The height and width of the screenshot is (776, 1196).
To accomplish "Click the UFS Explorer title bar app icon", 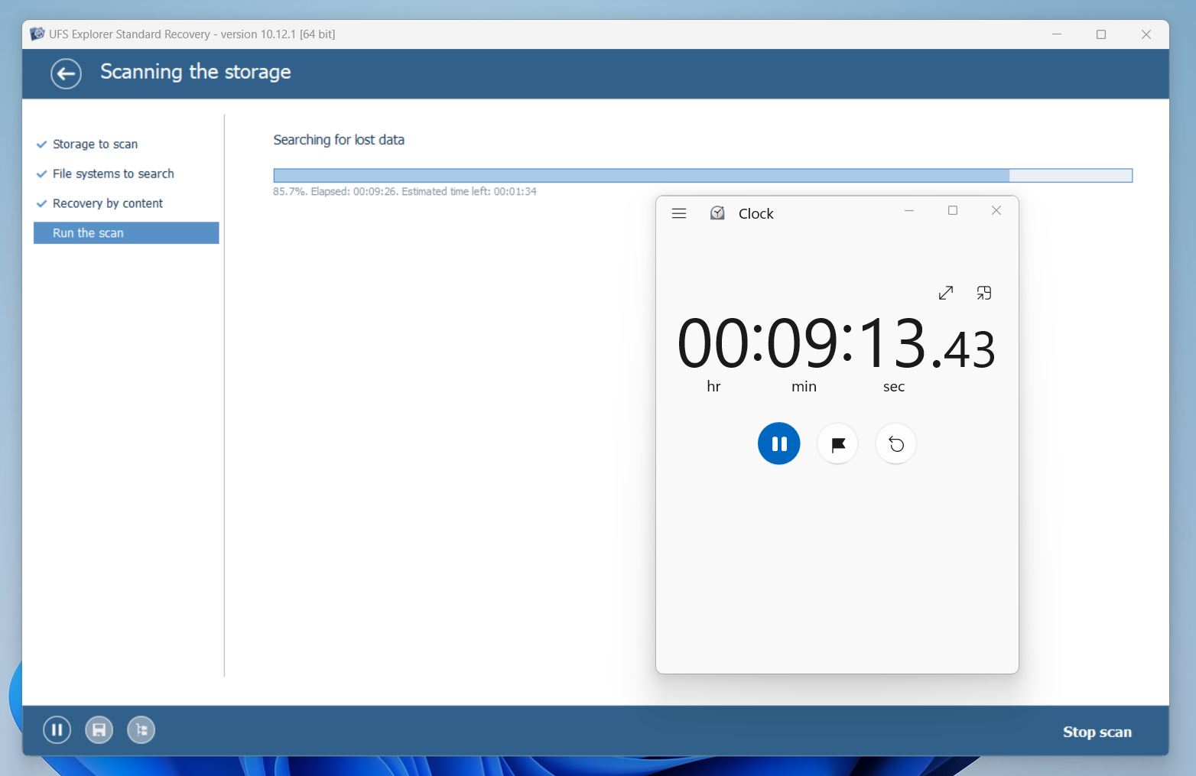I will click(x=37, y=34).
